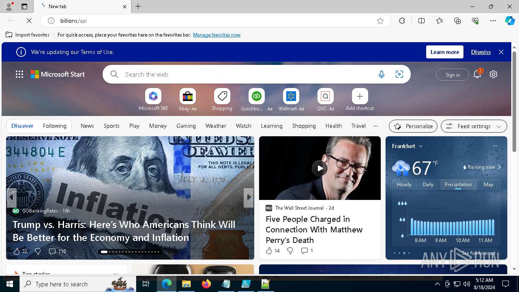Toggle Split screen icon
The width and height of the screenshot is (519, 292).
coord(421,21)
